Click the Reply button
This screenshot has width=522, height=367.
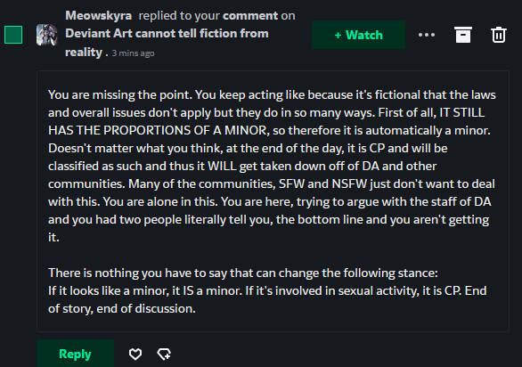(75, 354)
